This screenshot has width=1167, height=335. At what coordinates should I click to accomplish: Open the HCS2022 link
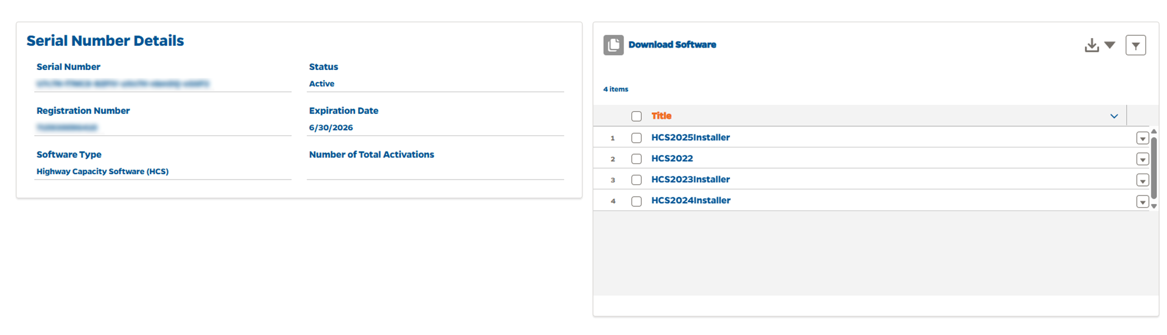672,159
